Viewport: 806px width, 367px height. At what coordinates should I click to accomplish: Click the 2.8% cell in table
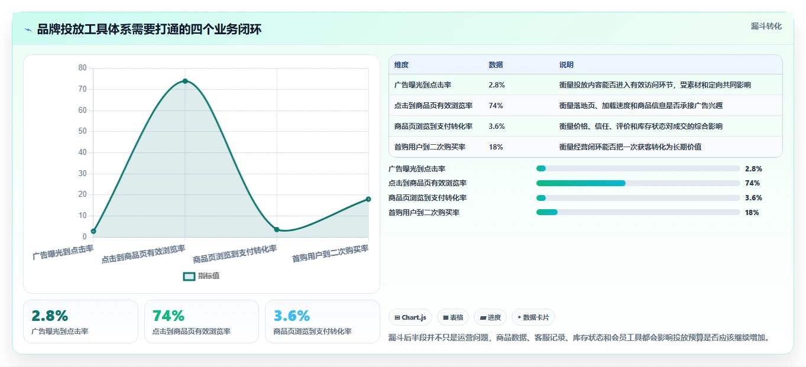click(497, 85)
